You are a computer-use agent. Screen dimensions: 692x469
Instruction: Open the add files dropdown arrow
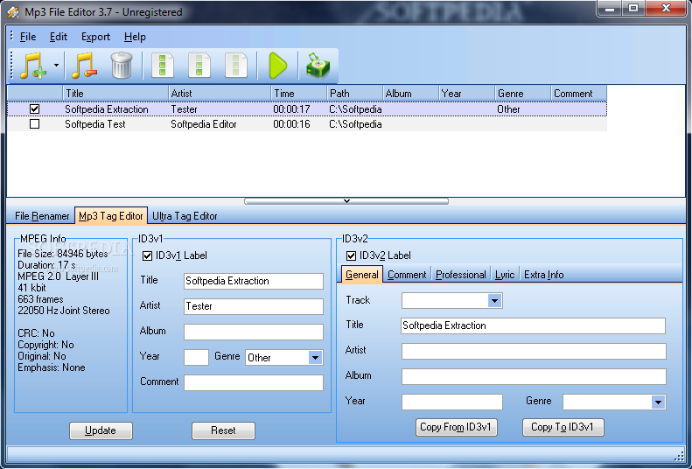tap(57, 66)
